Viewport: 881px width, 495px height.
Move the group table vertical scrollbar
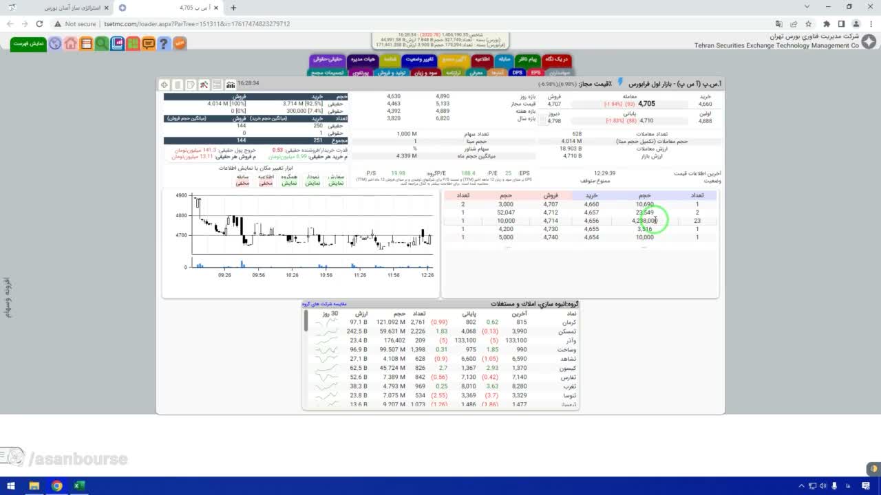306,321
